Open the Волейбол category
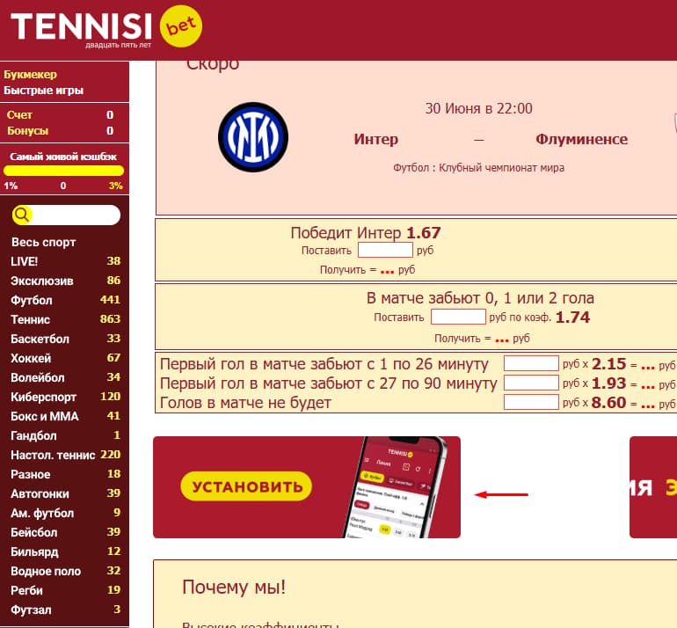This screenshot has height=628, width=677. (65, 377)
